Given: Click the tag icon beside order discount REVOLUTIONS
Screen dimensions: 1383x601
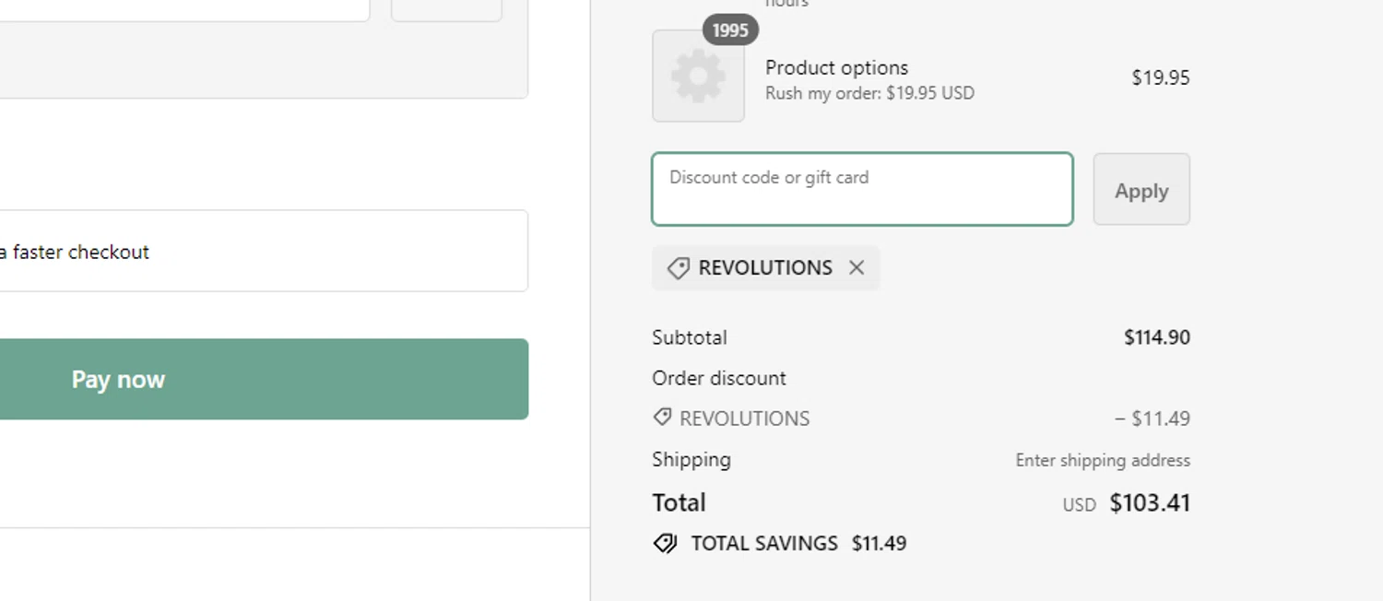Looking at the screenshot, I should click(662, 418).
